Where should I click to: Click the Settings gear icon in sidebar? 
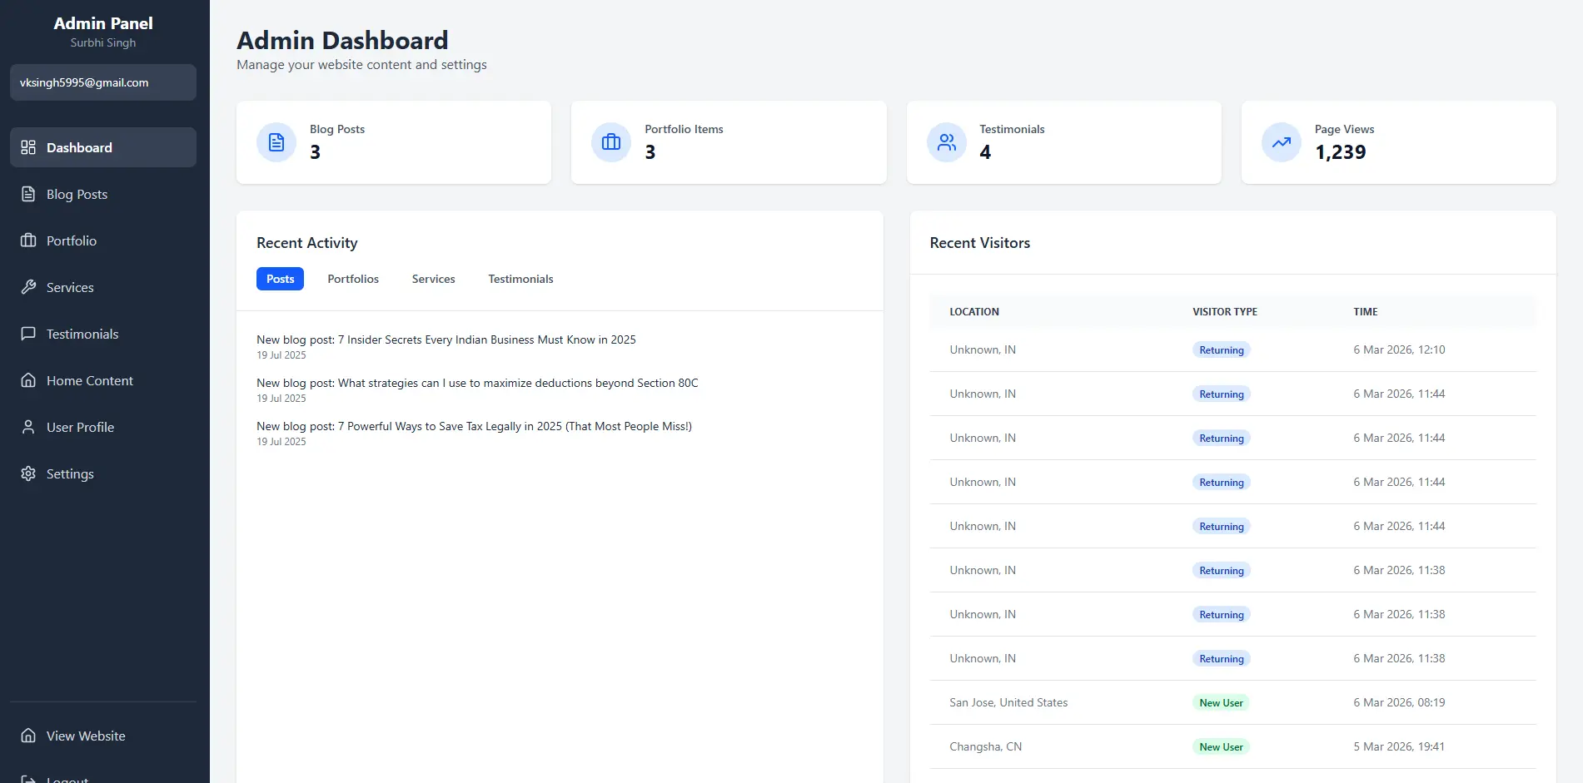click(x=28, y=473)
